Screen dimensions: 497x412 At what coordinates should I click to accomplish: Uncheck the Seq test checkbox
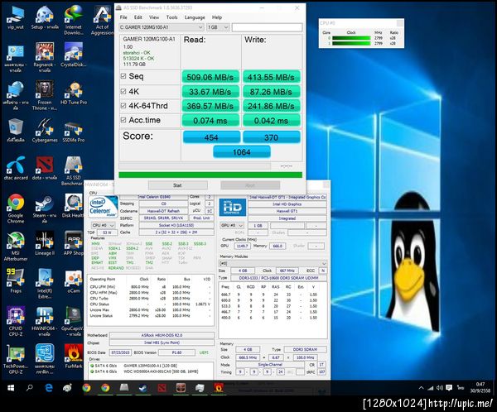click(x=123, y=76)
